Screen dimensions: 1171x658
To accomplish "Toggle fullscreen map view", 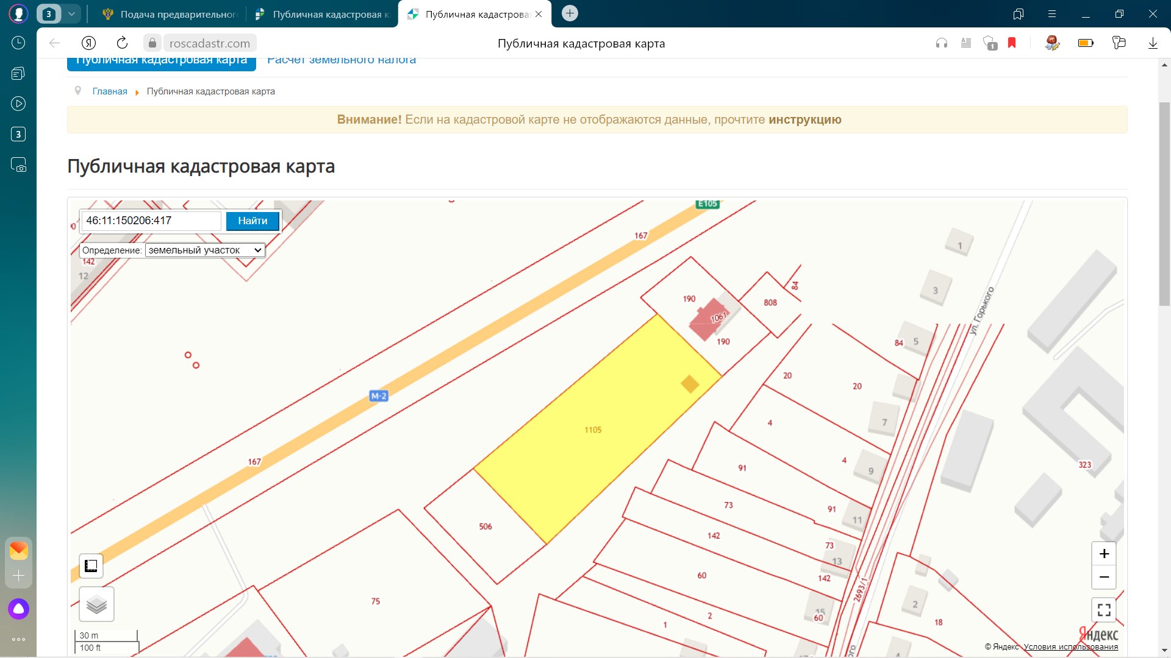I will (1103, 610).
